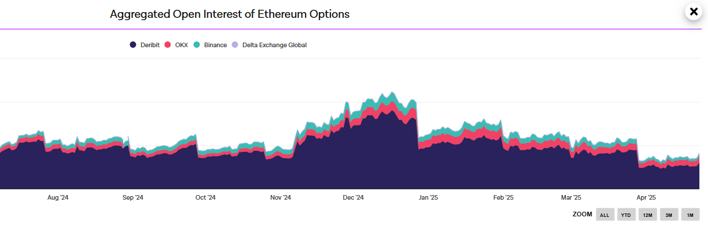Click the lavender Delta Exchange Global legend dot

click(235, 45)
